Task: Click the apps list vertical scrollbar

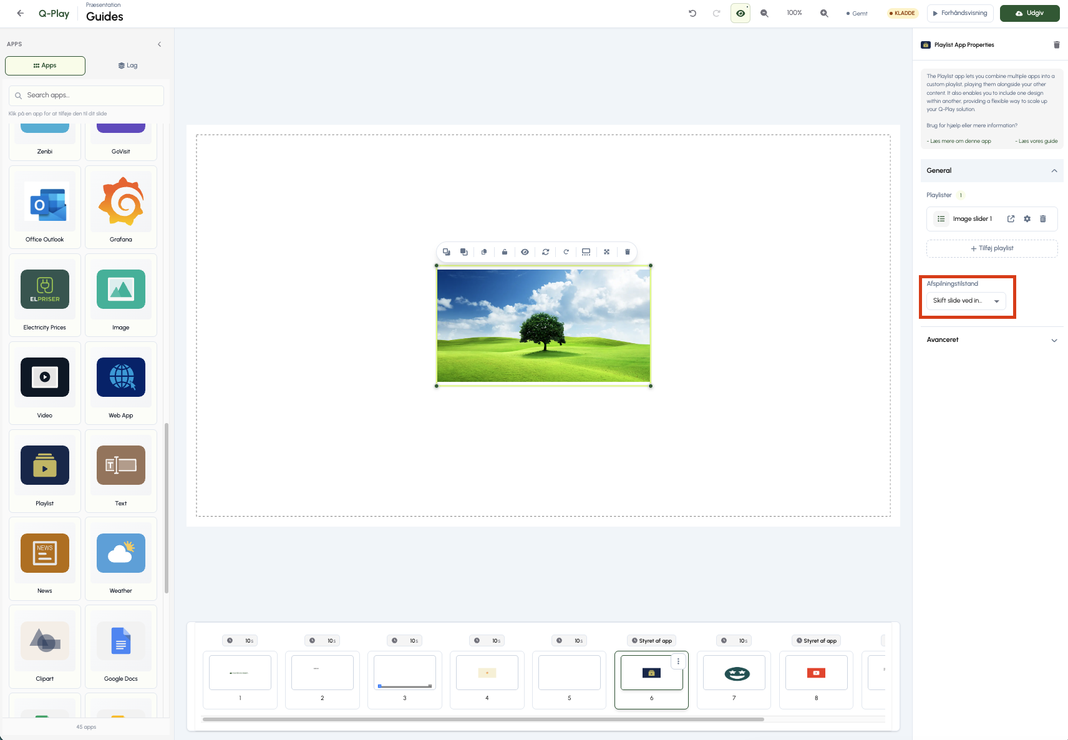Action: point(167,508)
